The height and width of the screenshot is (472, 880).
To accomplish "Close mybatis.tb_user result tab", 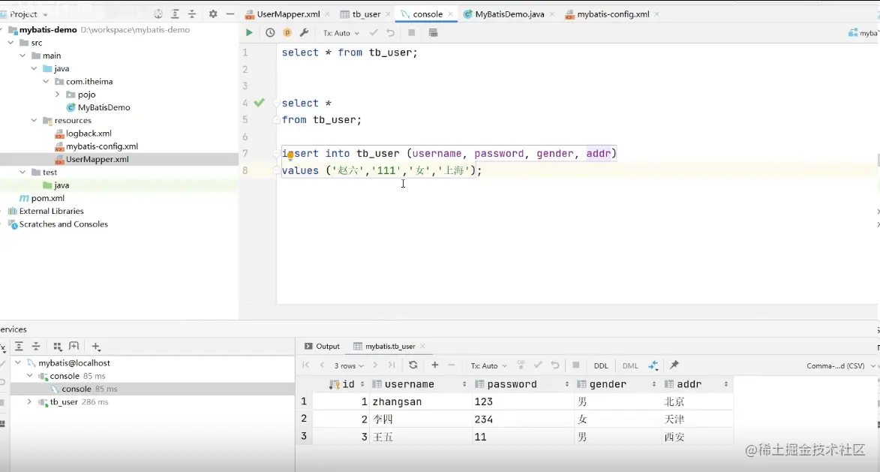I will (422, 346).
